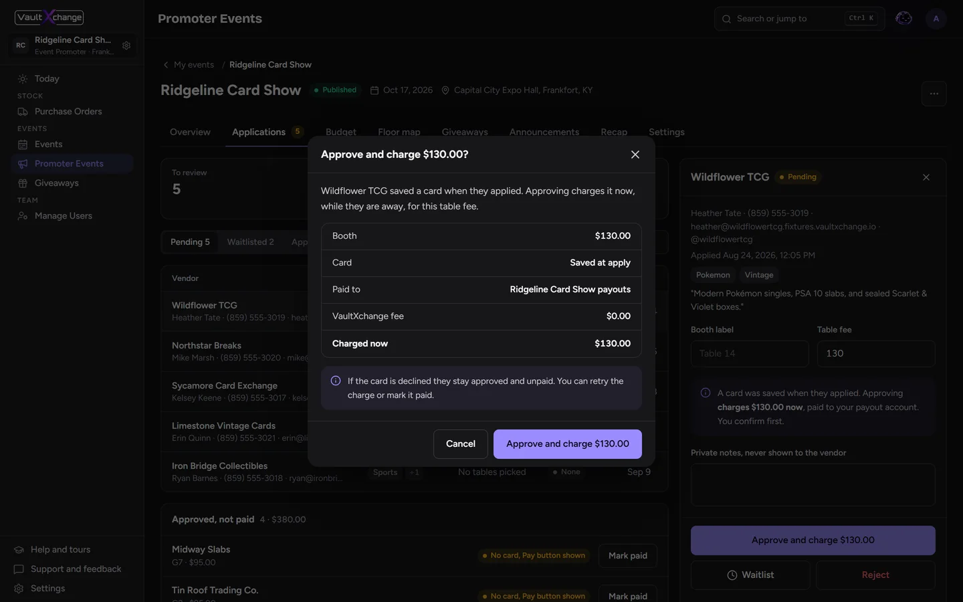Click the Table fee input showing 130
This screenshot has height=602, width=963.
pyautogui.click(x=876, y=354)
